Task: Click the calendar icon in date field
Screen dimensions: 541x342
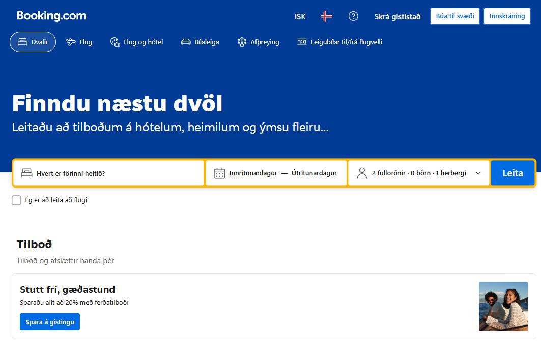Action: (x=219, y=173)
